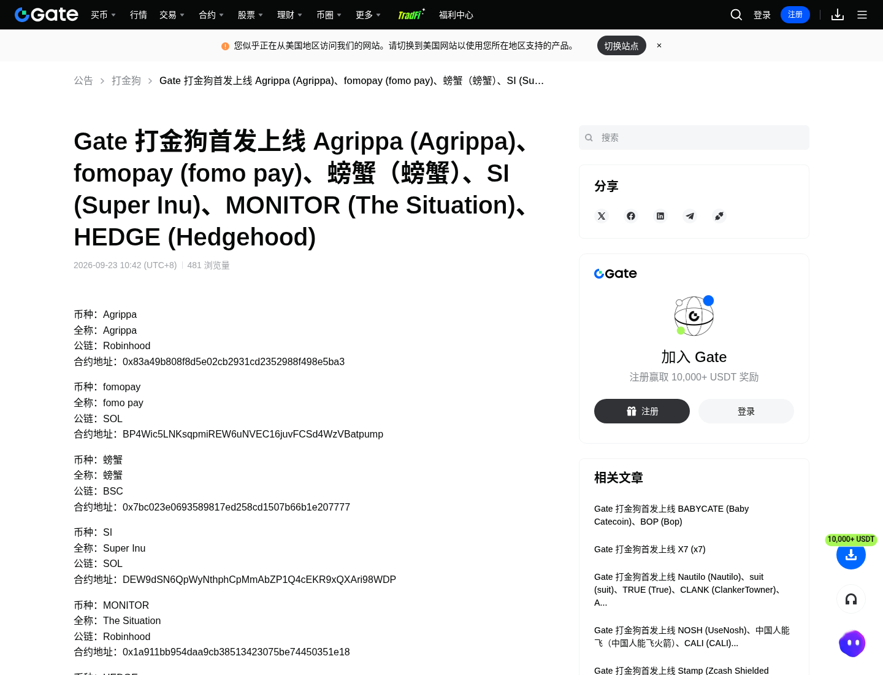
Task: Open the 福利中心 menu item
Action: coord(456,15)
